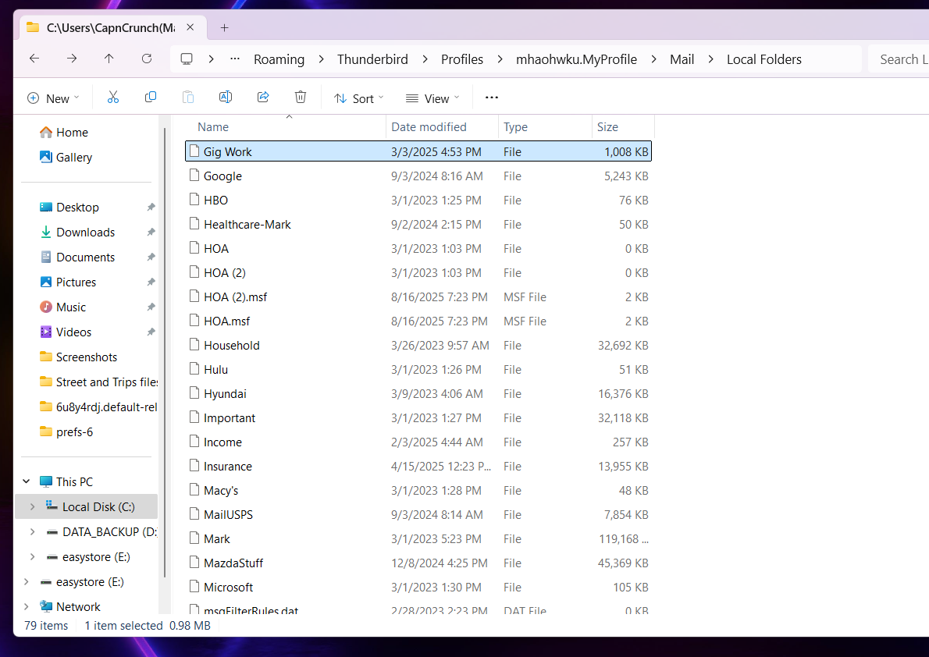This screenshot has height=657, width=929.
Task: Click the Delete trash can icon
Action: coord(301,98)
